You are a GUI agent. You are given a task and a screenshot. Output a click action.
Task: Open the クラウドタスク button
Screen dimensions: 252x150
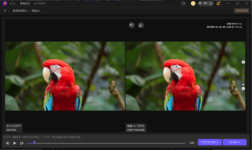241,11
